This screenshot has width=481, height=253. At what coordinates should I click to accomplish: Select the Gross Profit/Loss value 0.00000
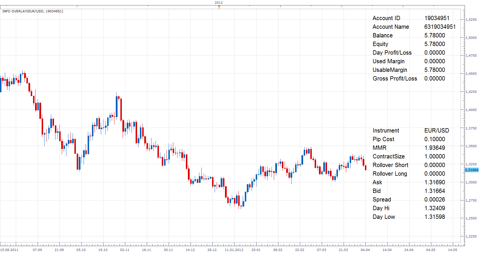(435, 78)
